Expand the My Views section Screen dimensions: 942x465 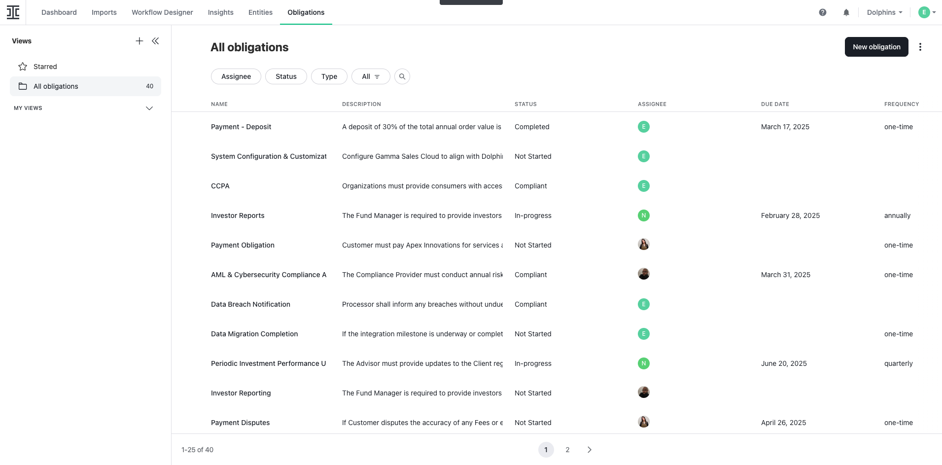(x=149, y=108)
